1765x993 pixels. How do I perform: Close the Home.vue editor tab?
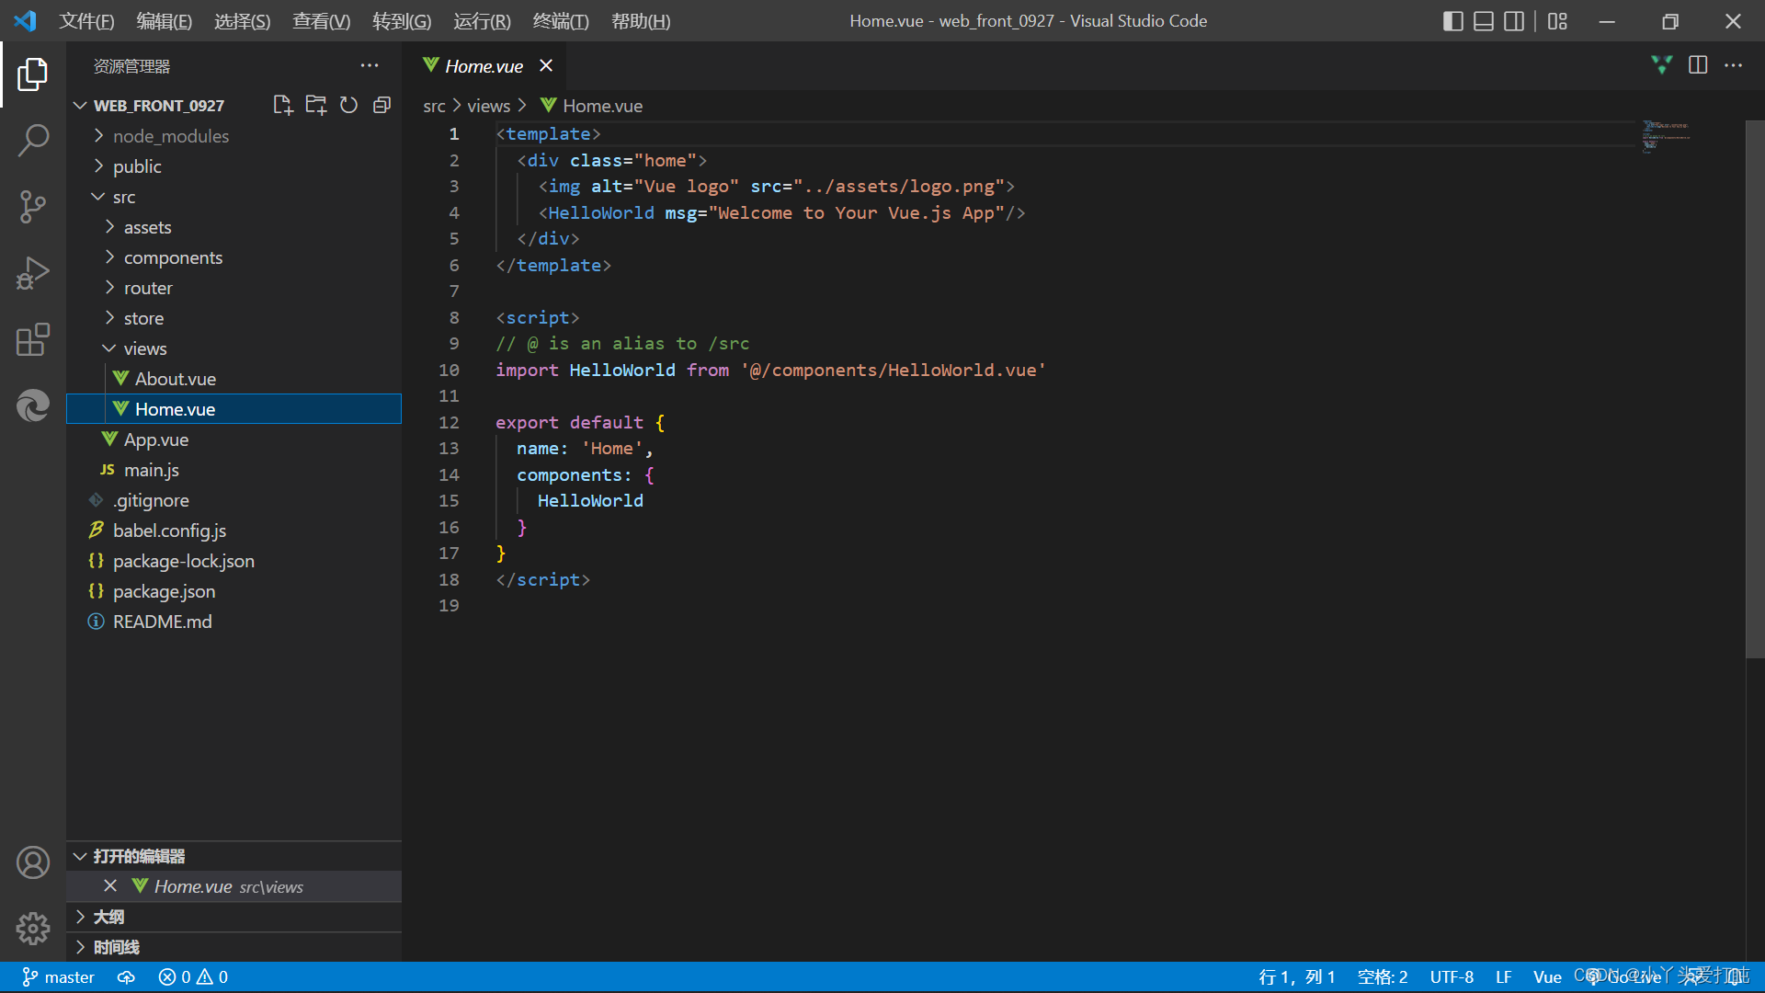[x=546, y=65]
